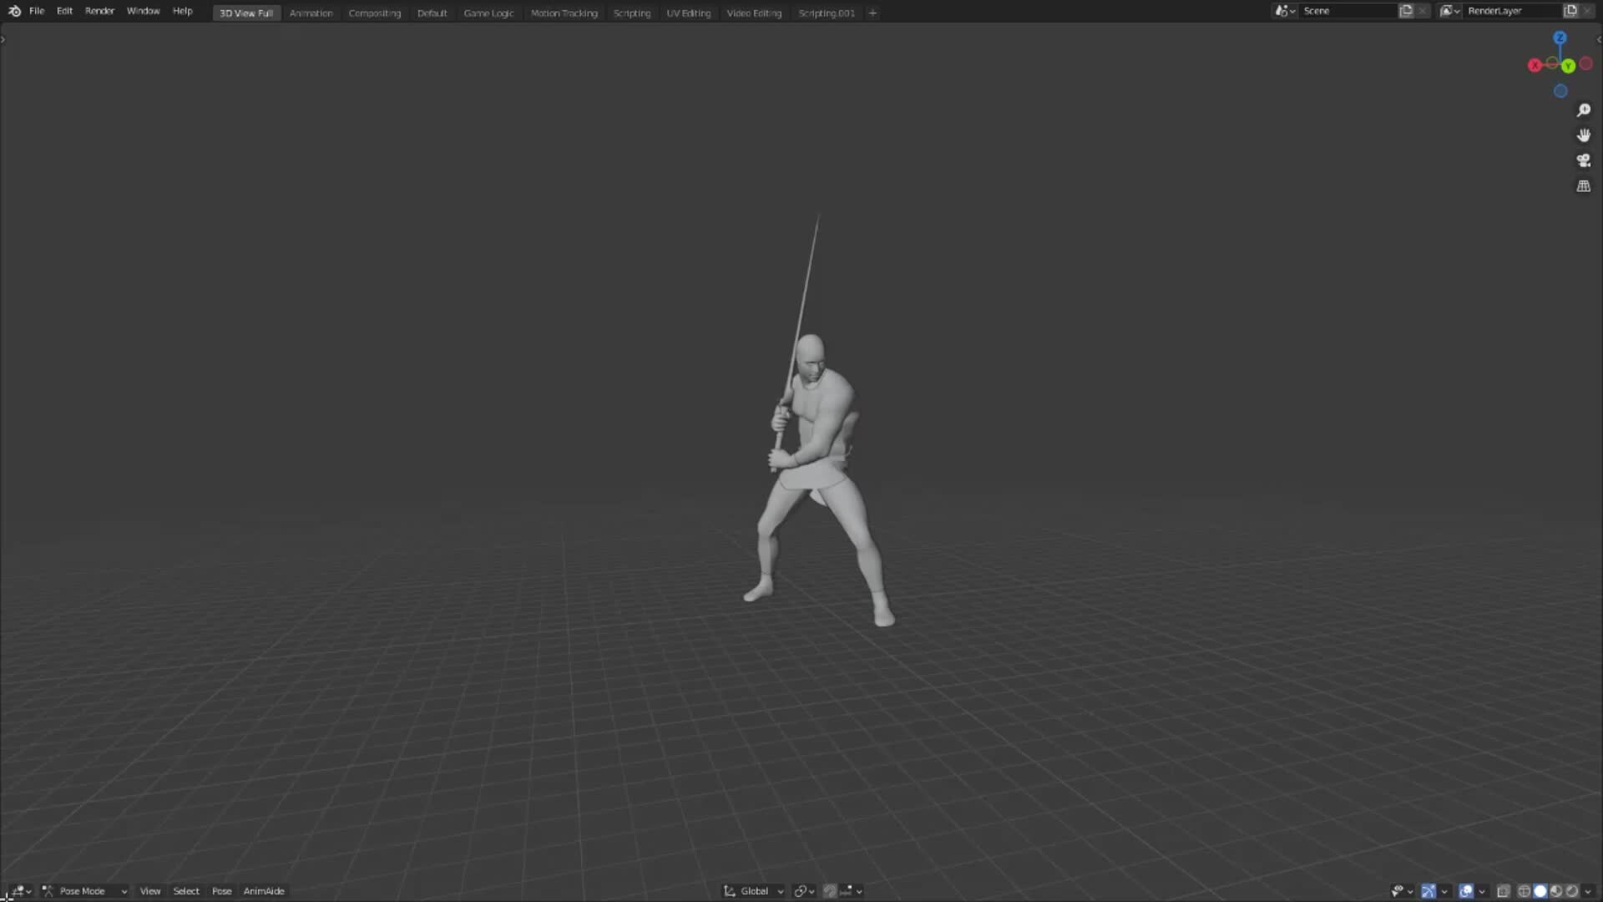Click the green Y axis on the gizmo
This screenshot has width=1603, height=902.
[x=1568, y=66]
